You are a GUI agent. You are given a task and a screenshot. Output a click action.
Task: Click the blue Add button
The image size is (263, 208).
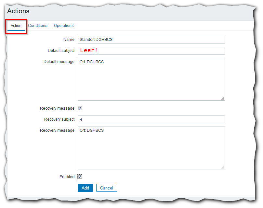tap(85, 188)
